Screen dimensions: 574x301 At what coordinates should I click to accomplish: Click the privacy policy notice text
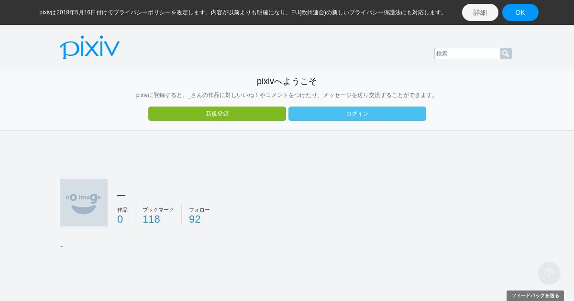pyautogui.click(x=243, y=12)
